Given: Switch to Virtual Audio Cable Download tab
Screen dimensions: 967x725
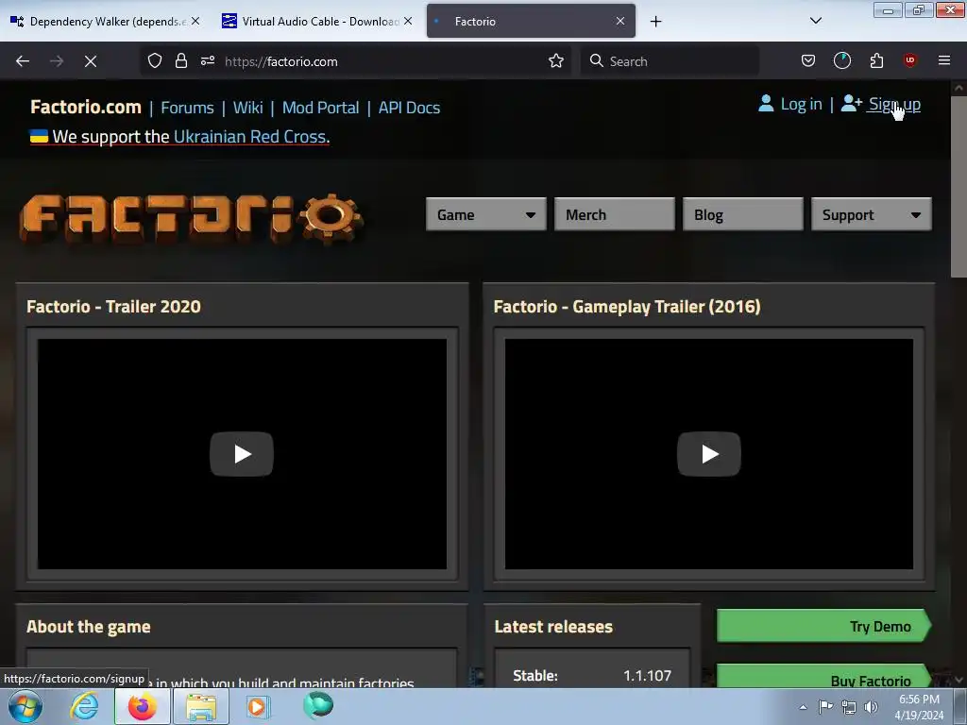Looking at the screenshot, I should coord(316,22).
